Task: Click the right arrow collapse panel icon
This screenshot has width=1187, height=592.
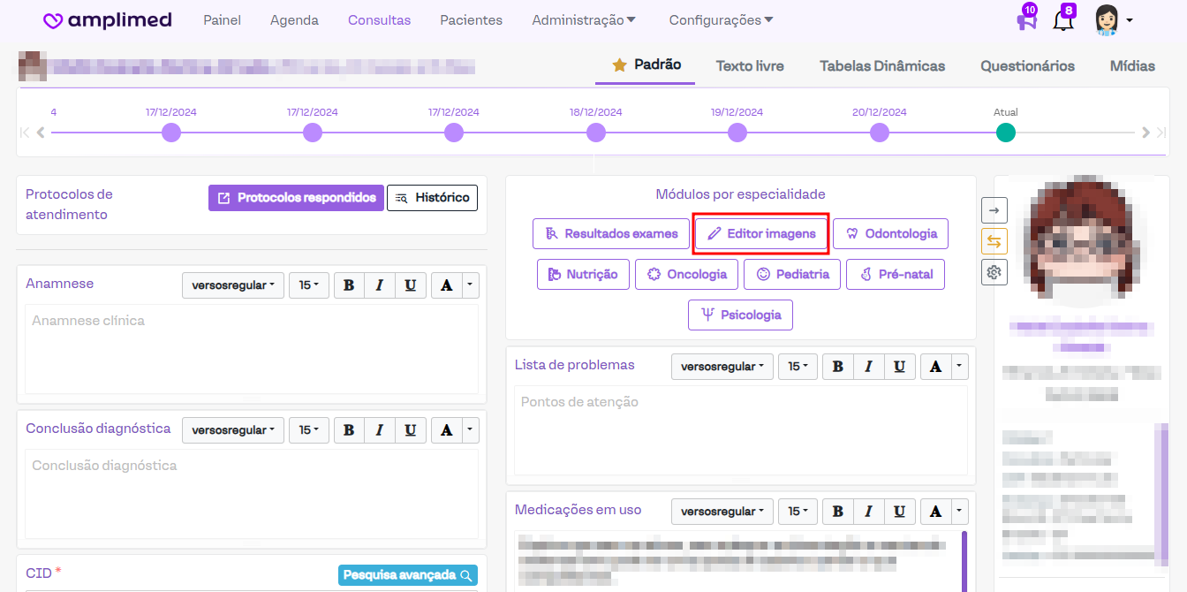Action: coord(994,210)
